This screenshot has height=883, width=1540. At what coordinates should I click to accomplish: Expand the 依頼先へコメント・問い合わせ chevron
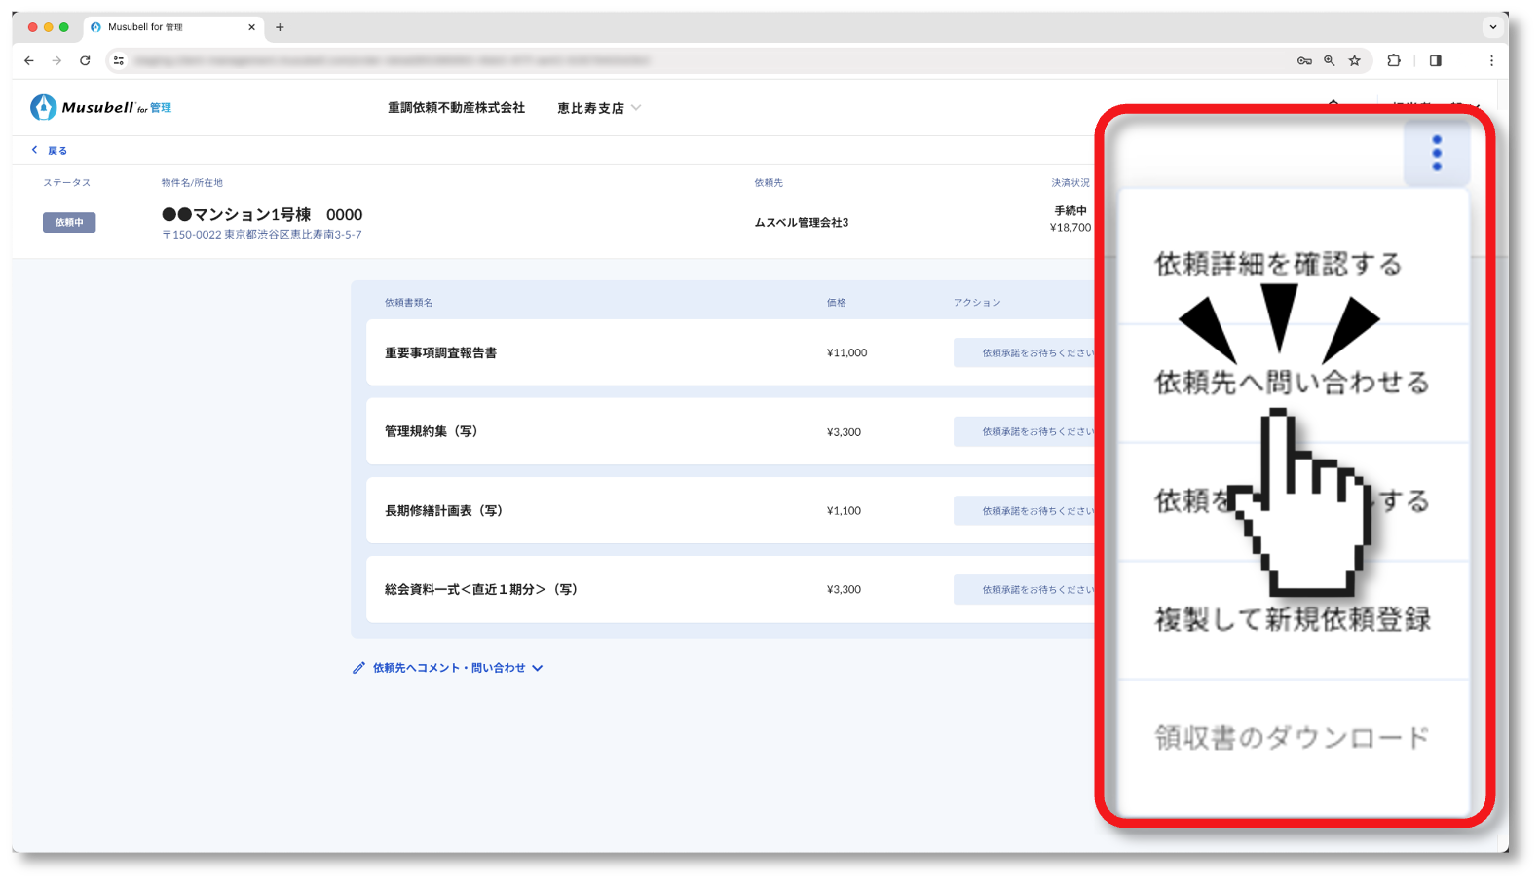(538, 668)
